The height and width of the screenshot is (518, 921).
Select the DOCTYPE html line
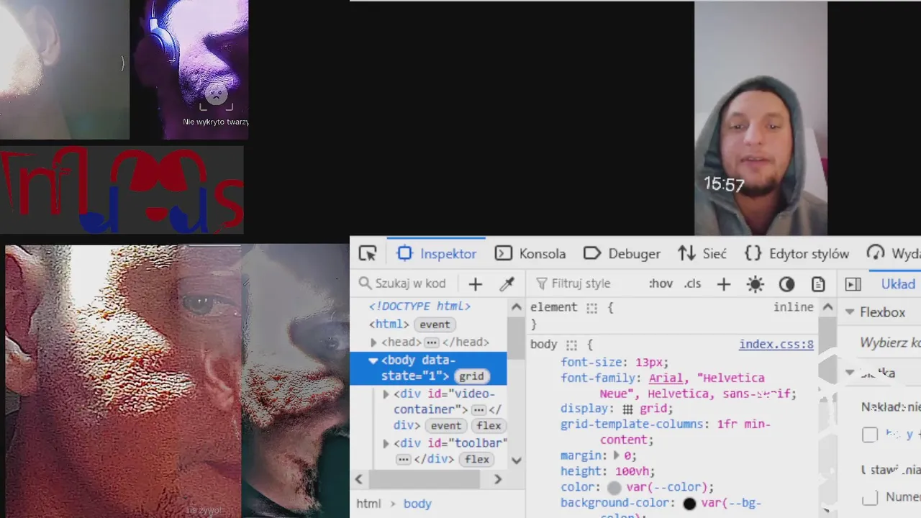(x=419, y=306)
